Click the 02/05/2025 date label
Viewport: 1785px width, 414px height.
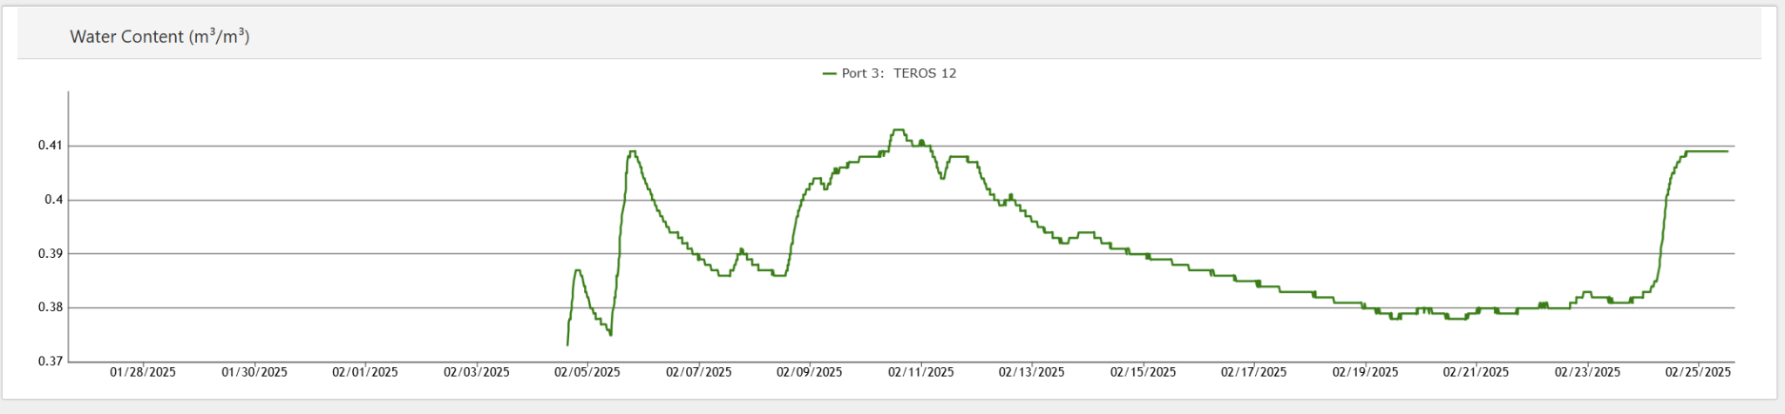(x=587, y=372)
